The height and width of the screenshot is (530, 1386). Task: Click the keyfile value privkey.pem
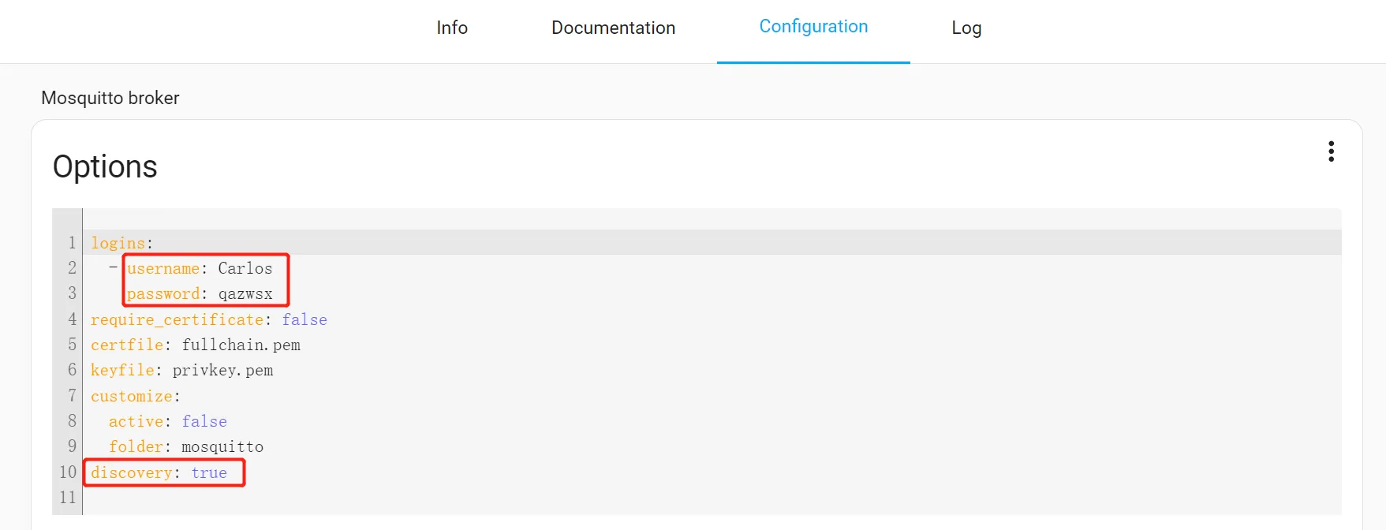[222, 371]
